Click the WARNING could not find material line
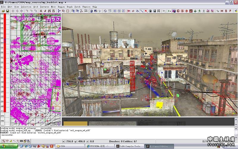 pyautogui.click(x=31, y=133)
